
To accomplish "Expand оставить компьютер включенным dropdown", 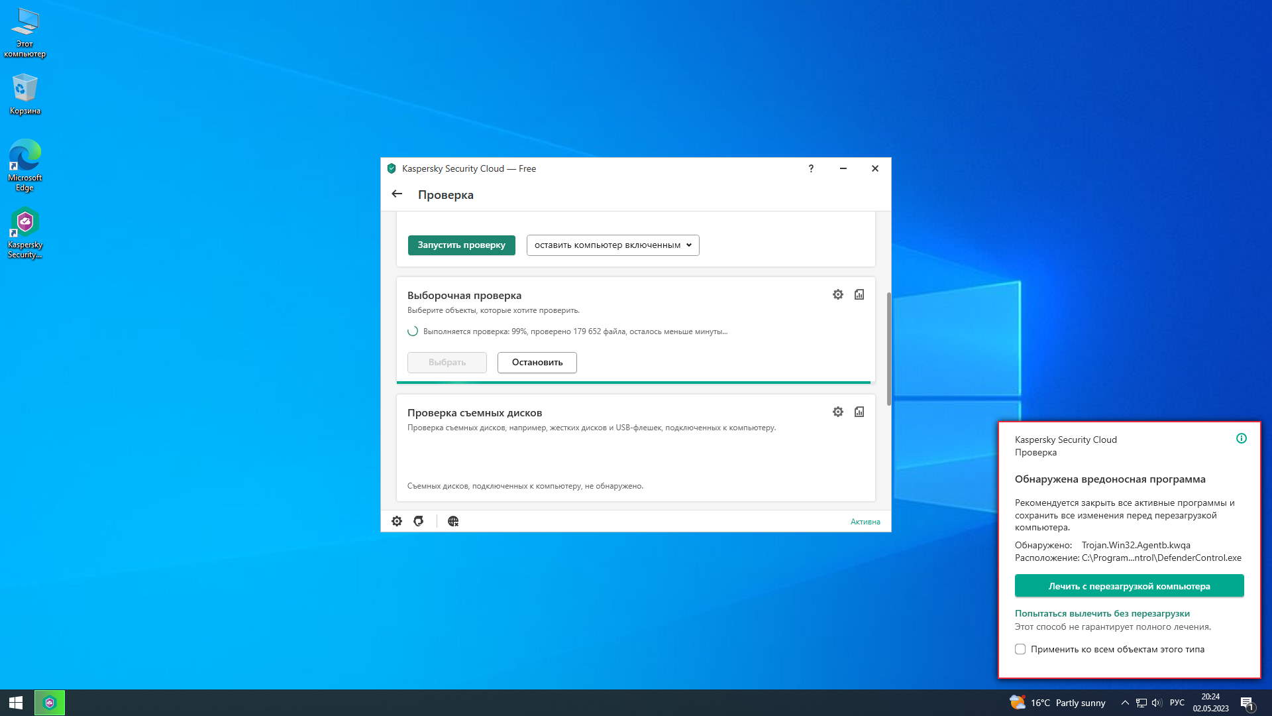I will pyautogui.click(x=613, y=245).
